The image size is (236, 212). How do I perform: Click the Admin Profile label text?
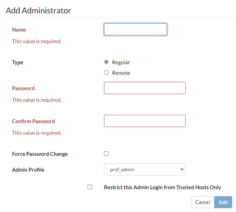(28, 170)
